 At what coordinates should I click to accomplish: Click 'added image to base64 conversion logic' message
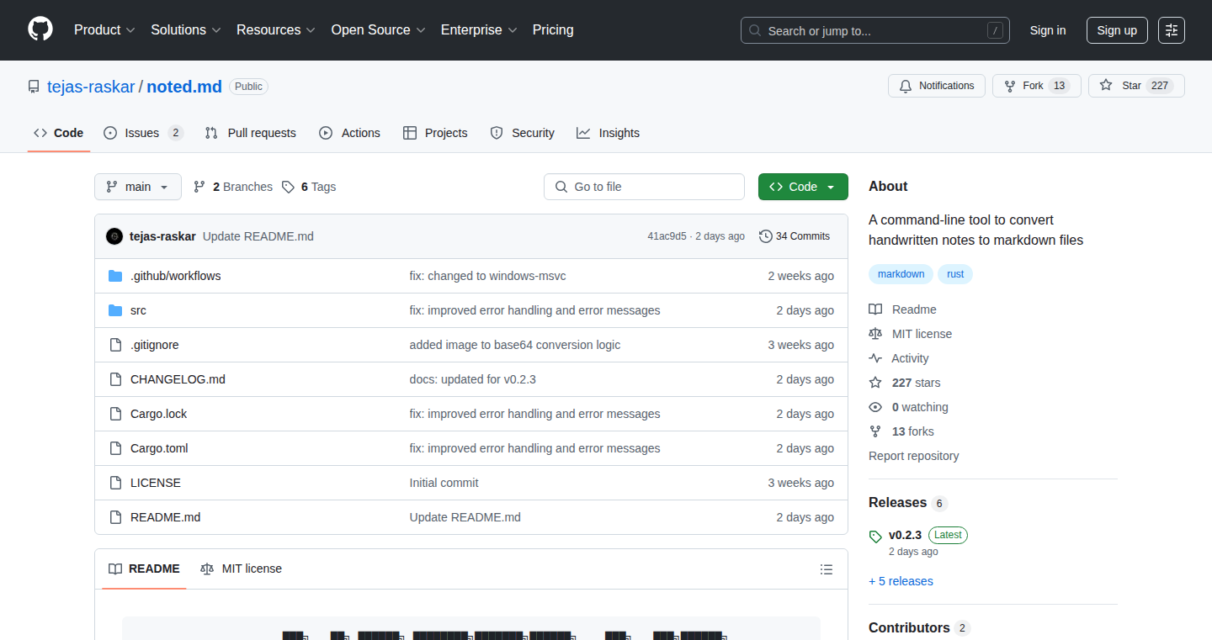pos(515,345)
